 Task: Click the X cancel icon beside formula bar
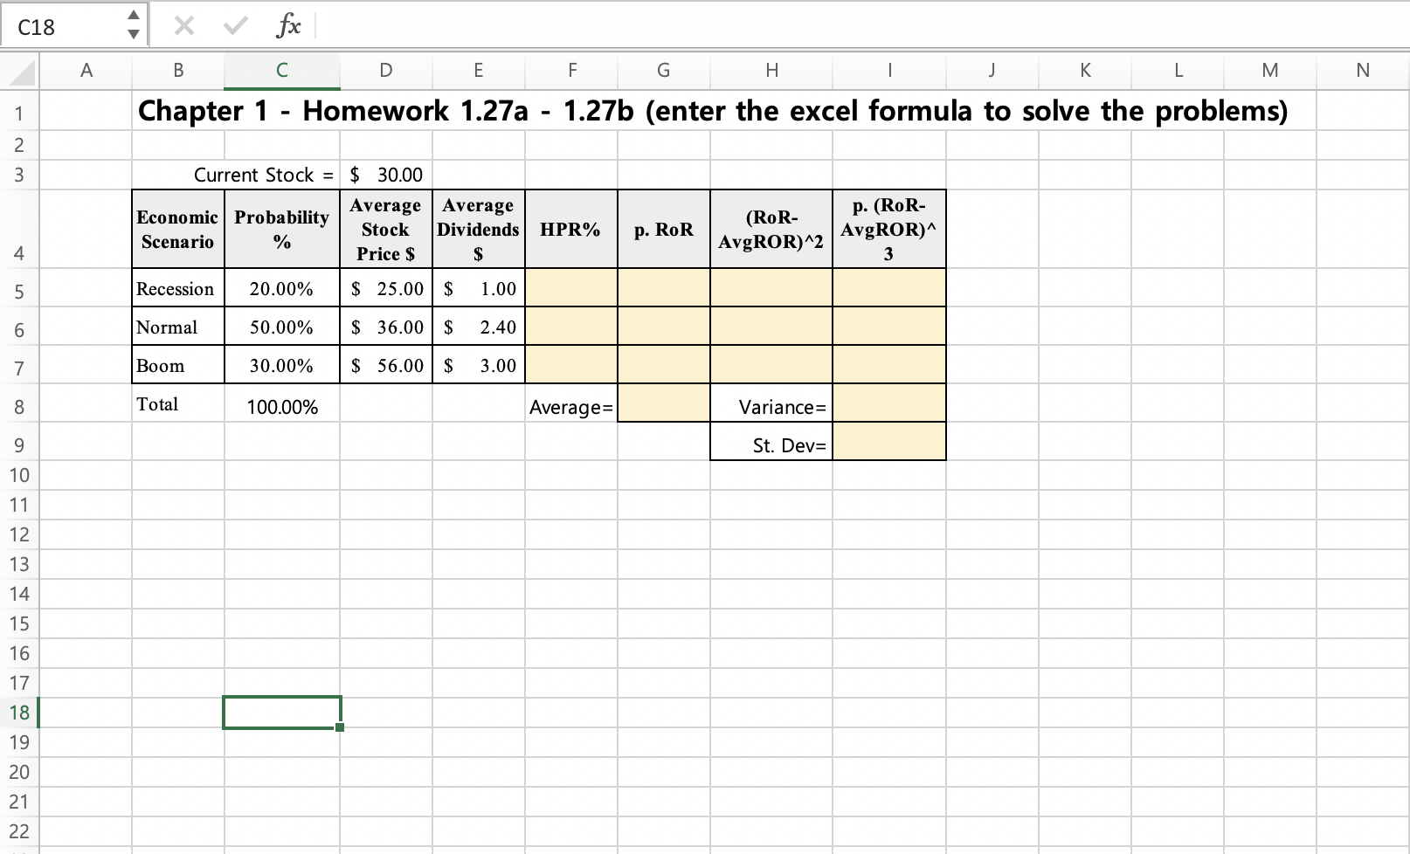[x=183, y=25]
